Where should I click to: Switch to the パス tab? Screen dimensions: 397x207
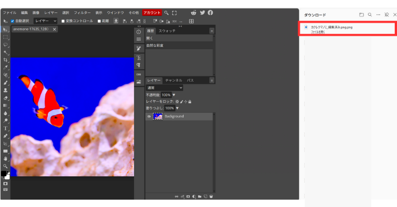tap(190, 81)
